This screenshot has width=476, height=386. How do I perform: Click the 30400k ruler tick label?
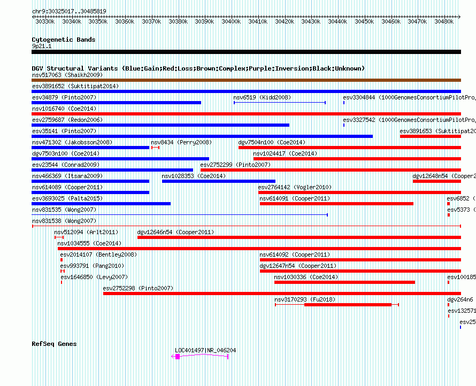[x=231, y=21]
